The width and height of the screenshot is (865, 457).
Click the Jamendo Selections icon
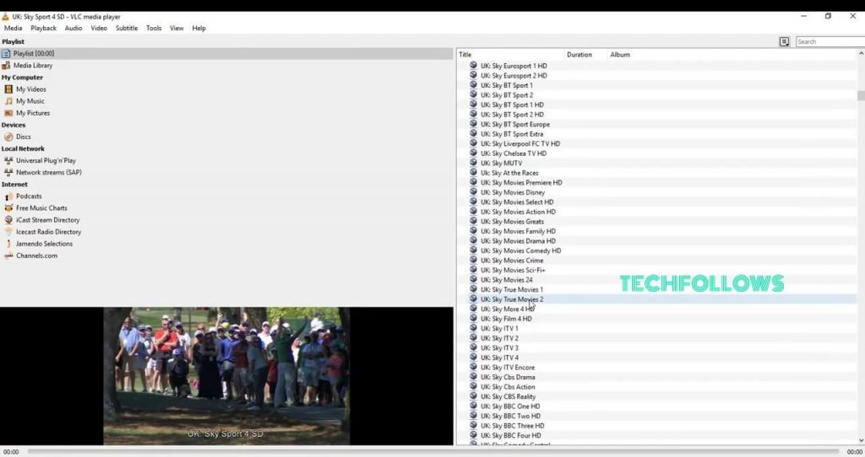pos(8,244)
